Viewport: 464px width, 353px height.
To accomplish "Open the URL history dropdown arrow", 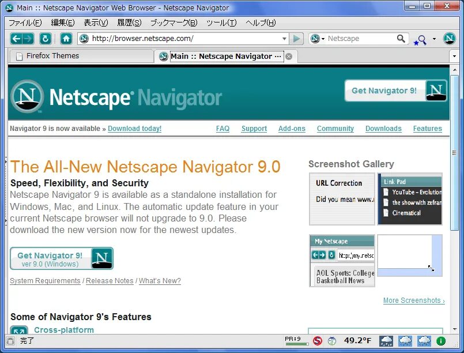I will click(284, 39).
